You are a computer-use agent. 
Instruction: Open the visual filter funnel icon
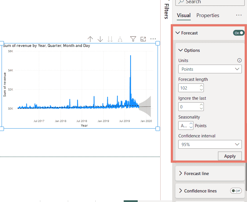(x=133, y=39)
